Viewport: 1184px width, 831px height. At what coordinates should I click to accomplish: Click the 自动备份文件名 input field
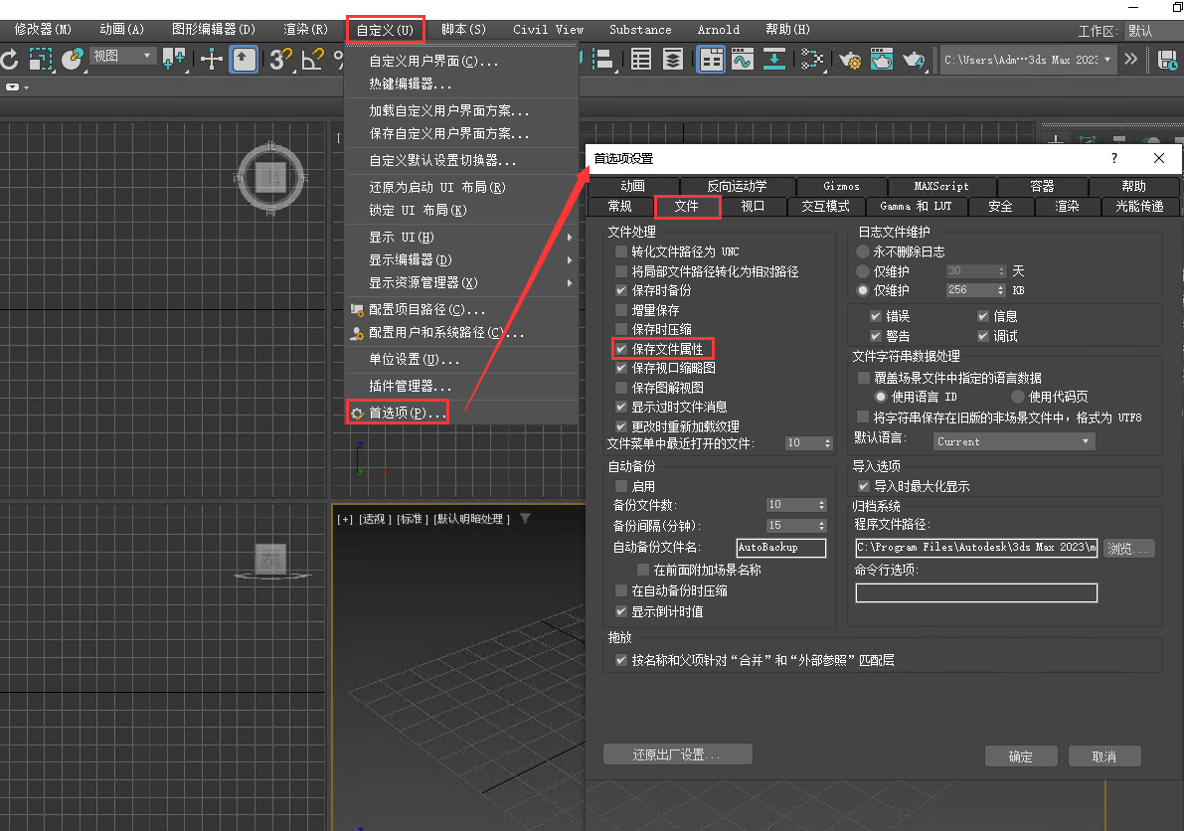pyautogui.click(x=780, y=548)
